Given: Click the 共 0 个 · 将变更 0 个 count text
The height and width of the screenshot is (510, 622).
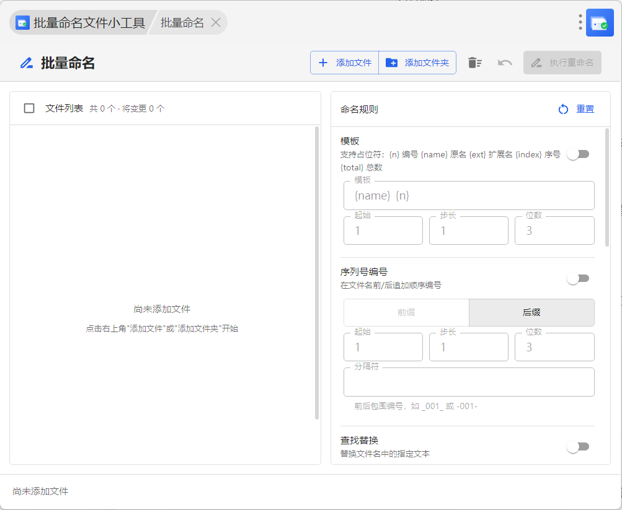Looking at the screenshot, I should tap(127, 108).
